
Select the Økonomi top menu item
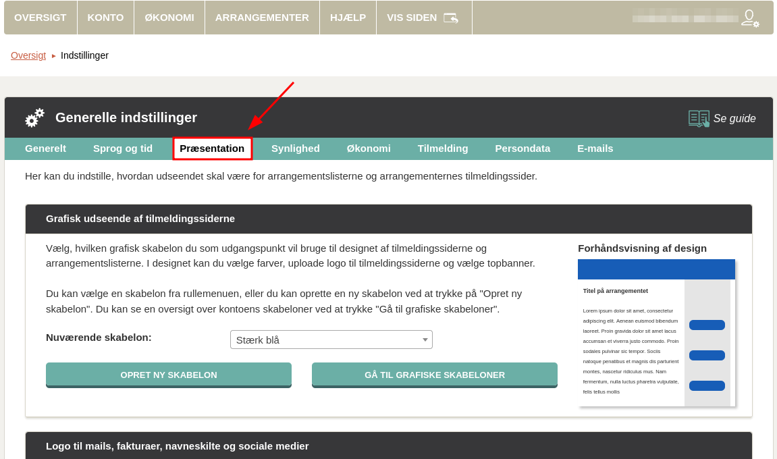point(169,18)
